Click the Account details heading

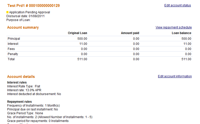click(x=21, y=77)
